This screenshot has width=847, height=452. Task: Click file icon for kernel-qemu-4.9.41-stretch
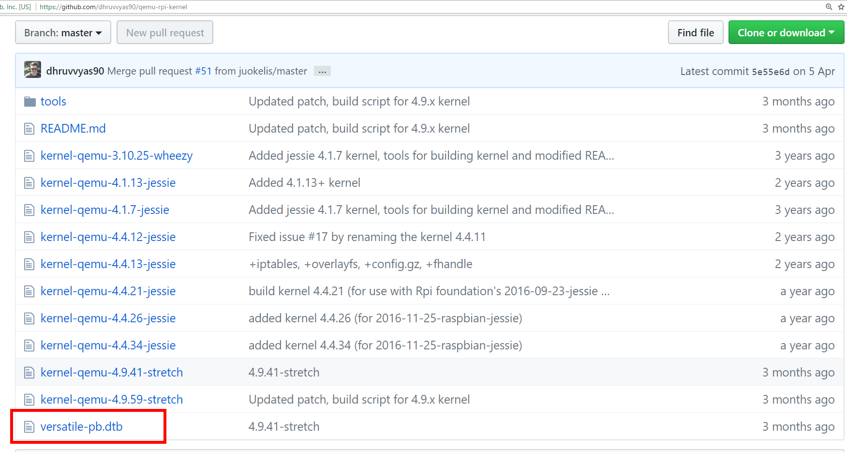tap(30, 373)
